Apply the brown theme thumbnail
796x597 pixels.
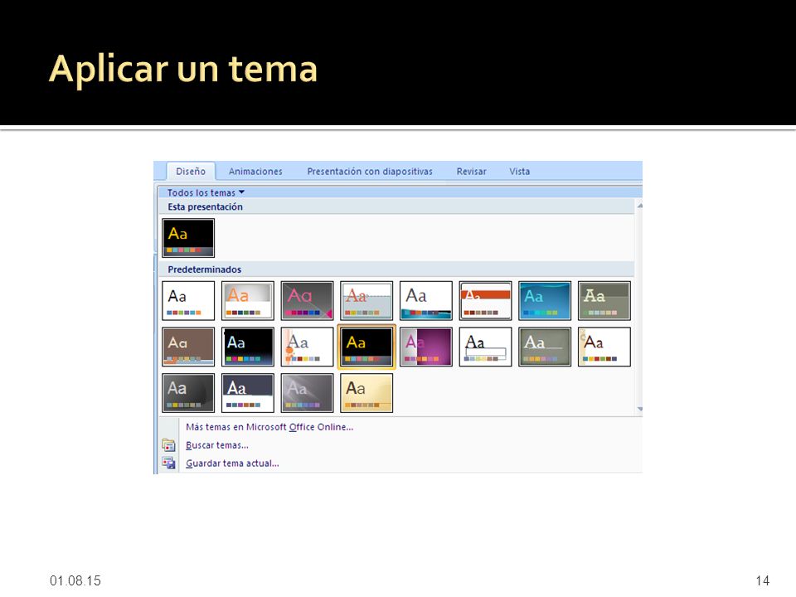[x=188, y=347]
